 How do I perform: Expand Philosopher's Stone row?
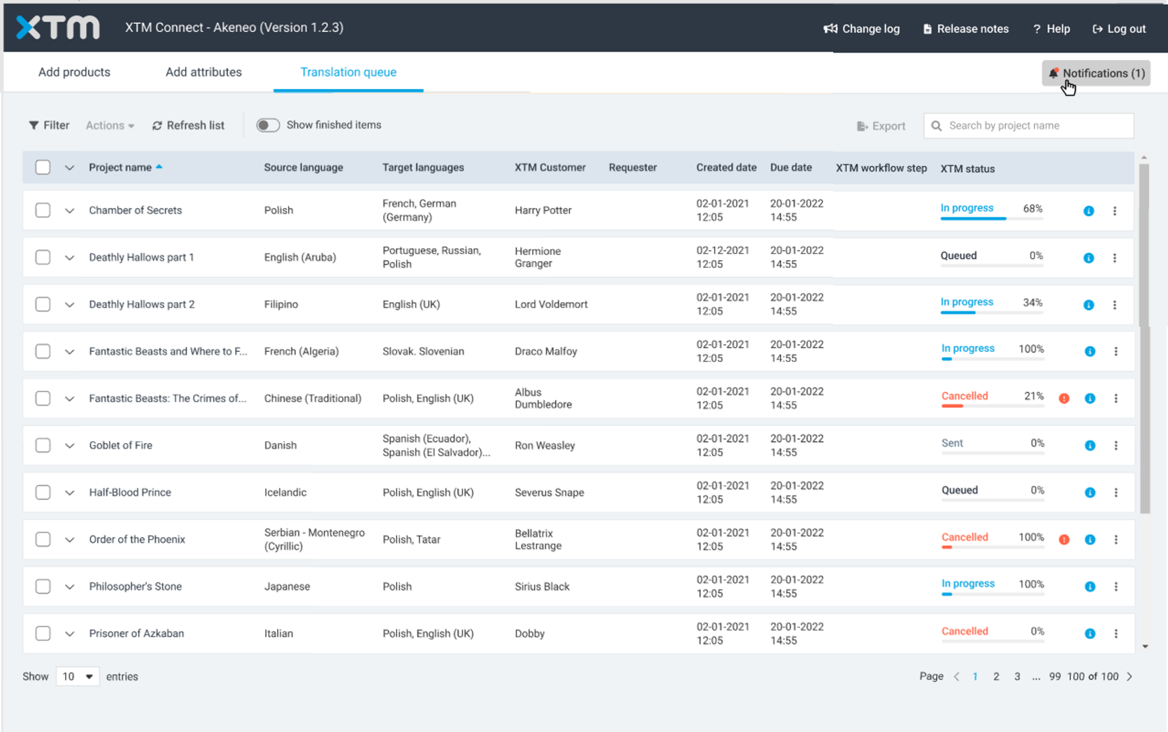[70, 587]
